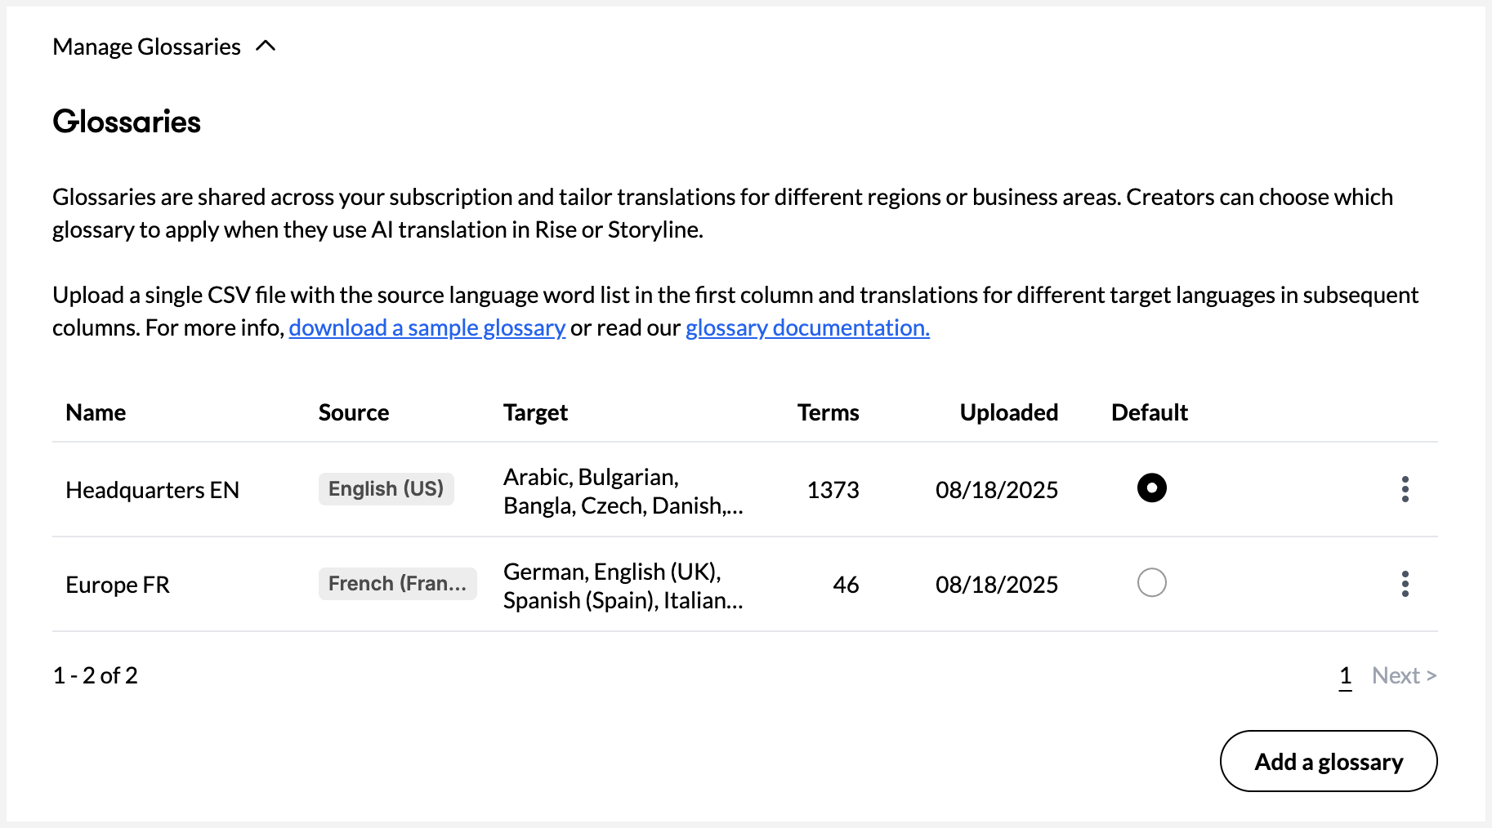The height and width of the screenshot is (828, 1492).
Task: Click the Manage Glossaries heading text
Action: click(146, 47)
